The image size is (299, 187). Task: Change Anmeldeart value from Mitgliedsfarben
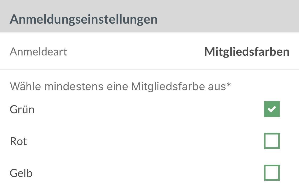point(246,51)
